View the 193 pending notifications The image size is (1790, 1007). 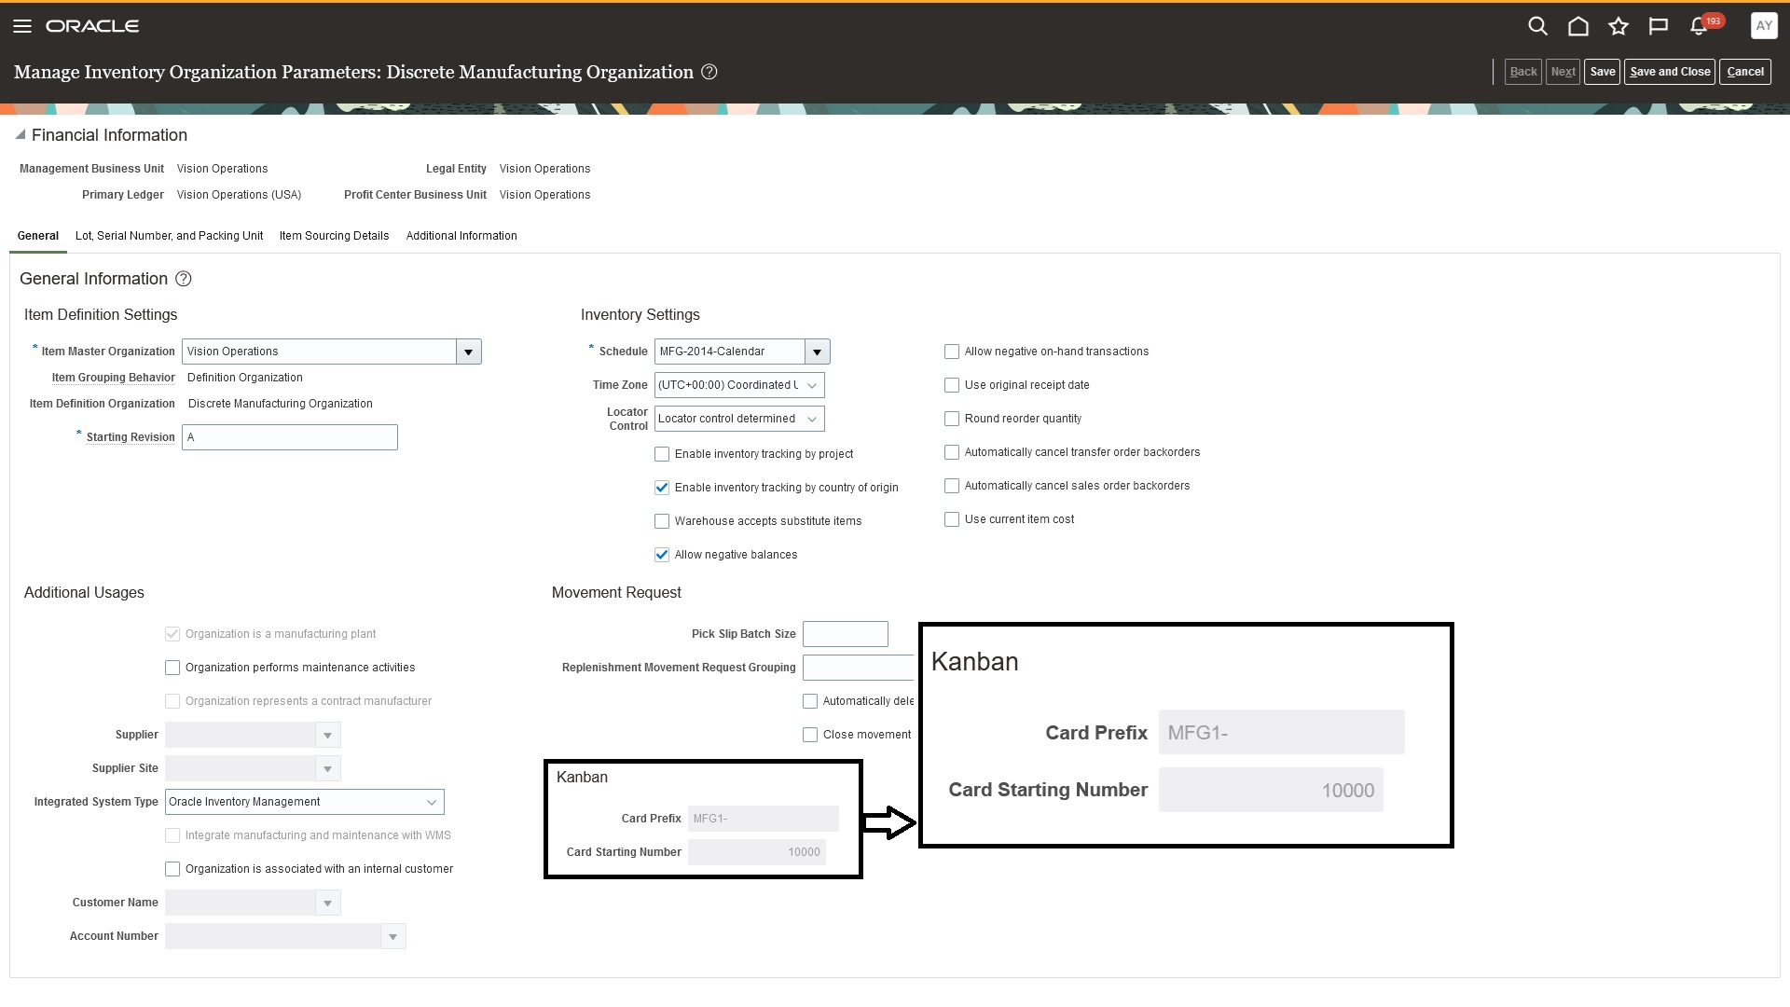click(1700, 27)
